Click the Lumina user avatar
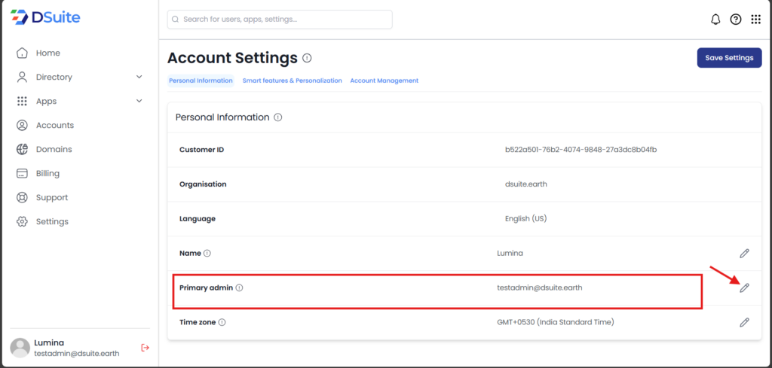Screen dimensions: 772x368 [20, 347]
